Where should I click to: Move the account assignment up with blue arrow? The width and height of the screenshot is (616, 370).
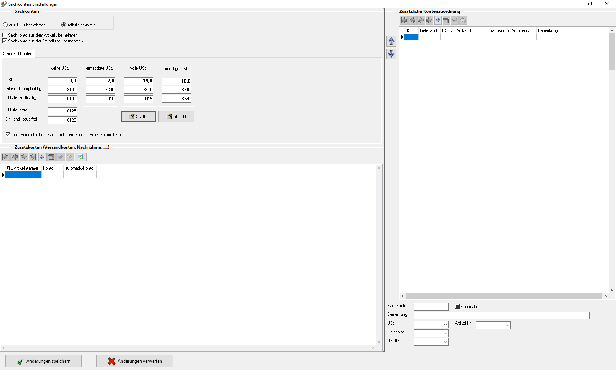click(391, 41)
